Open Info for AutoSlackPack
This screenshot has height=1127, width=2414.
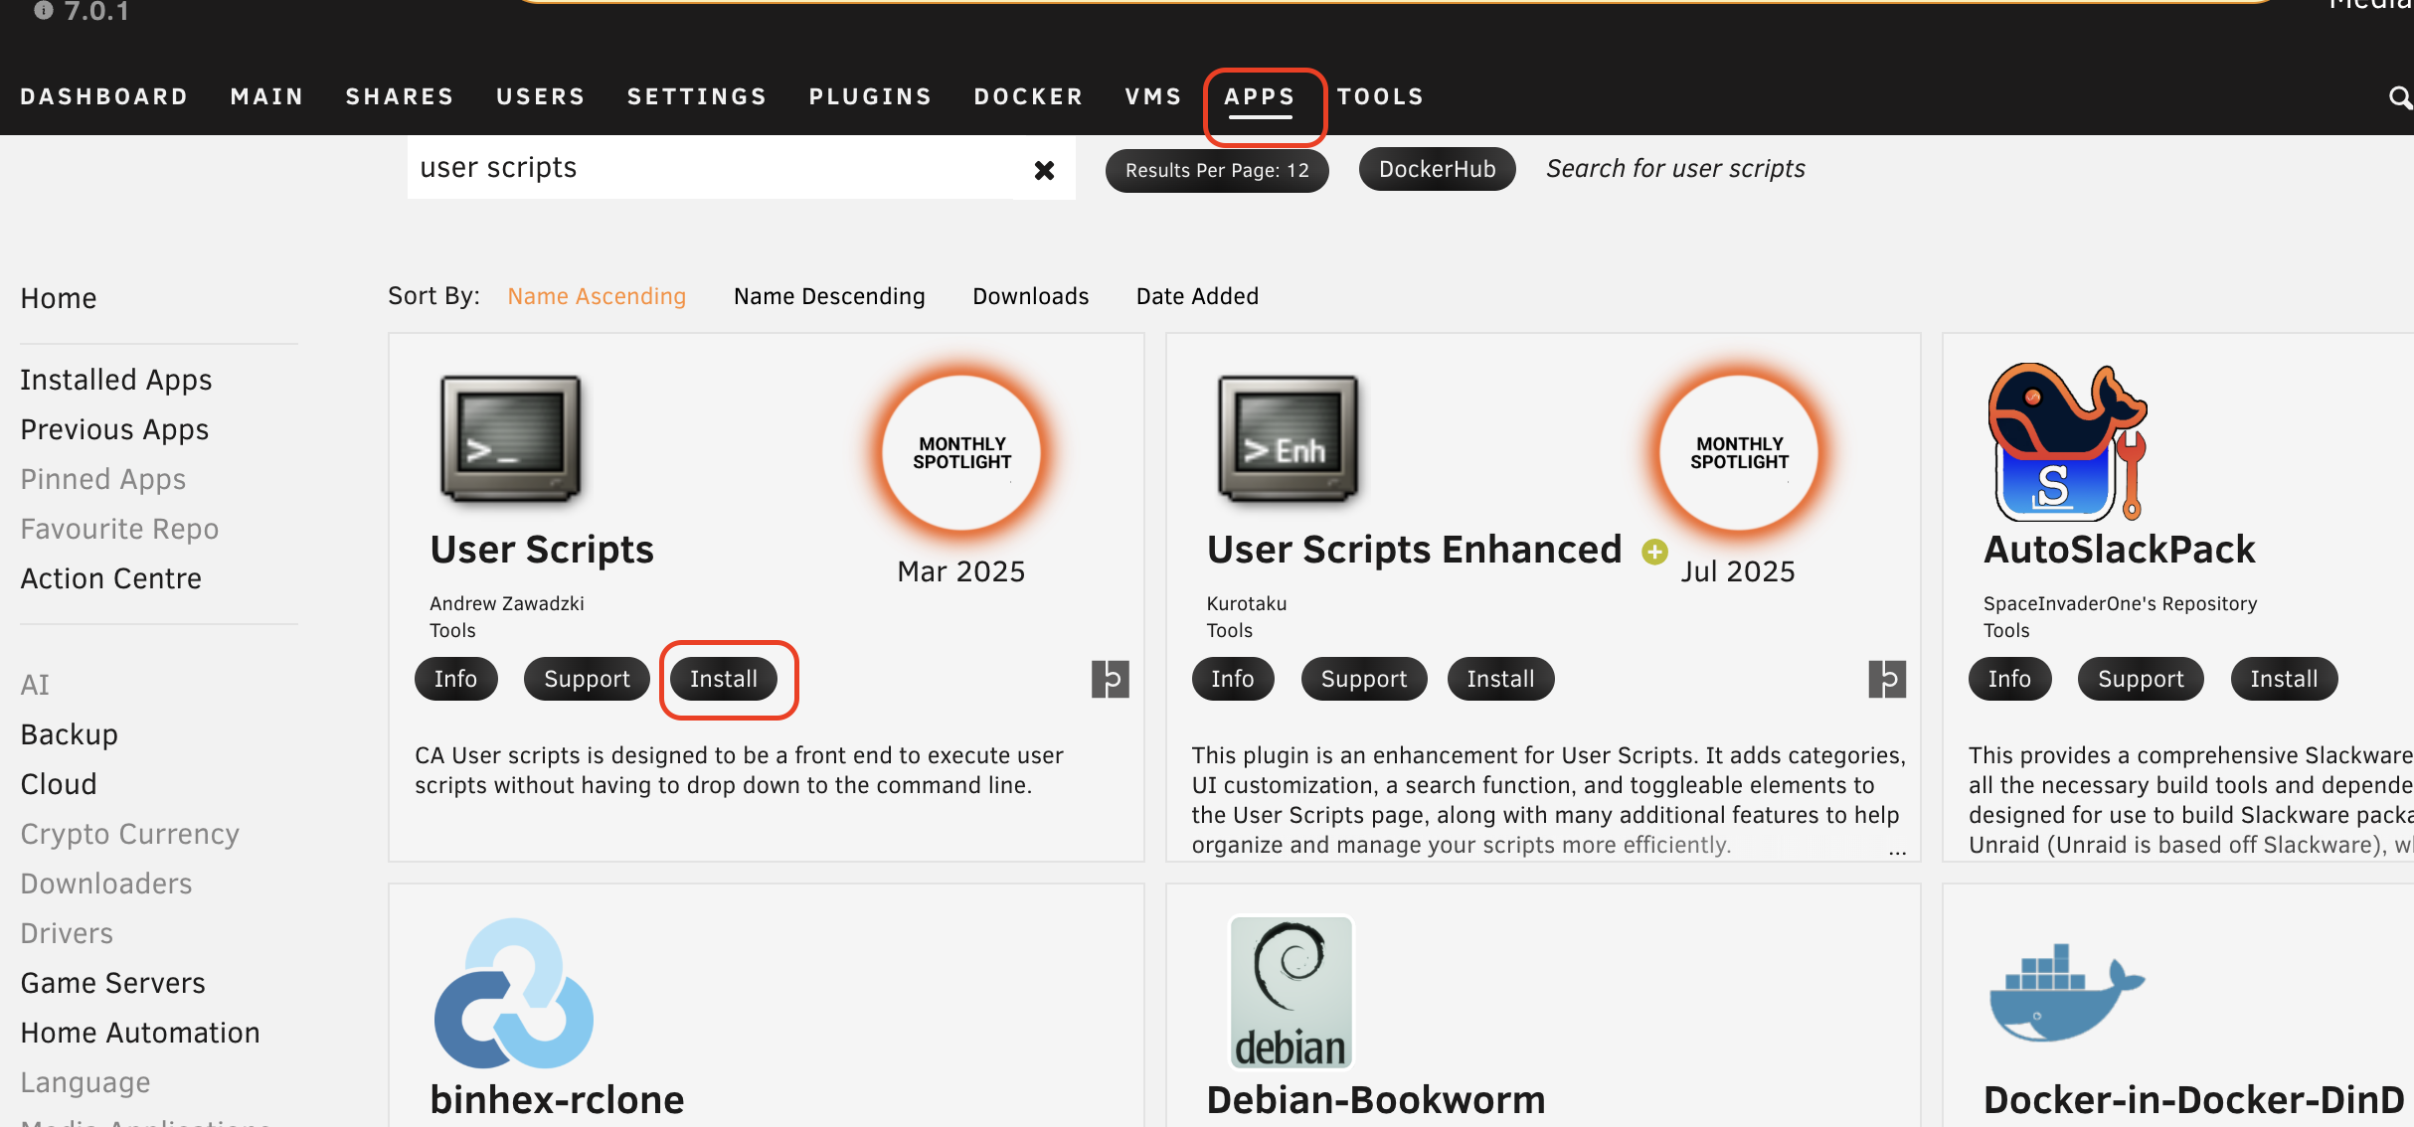[x=2009, y=679]
